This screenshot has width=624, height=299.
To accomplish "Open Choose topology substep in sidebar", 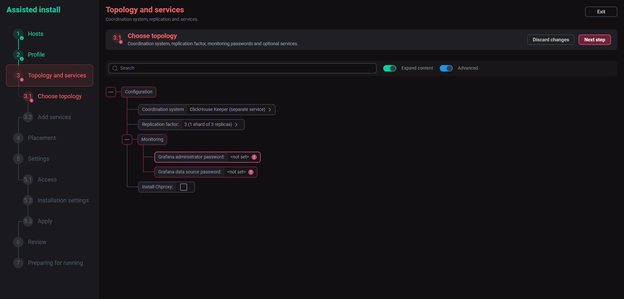I will (59, 96).
